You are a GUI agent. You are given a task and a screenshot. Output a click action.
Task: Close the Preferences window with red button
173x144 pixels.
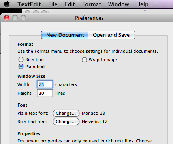pyautogui.click(x=7, y=18)
